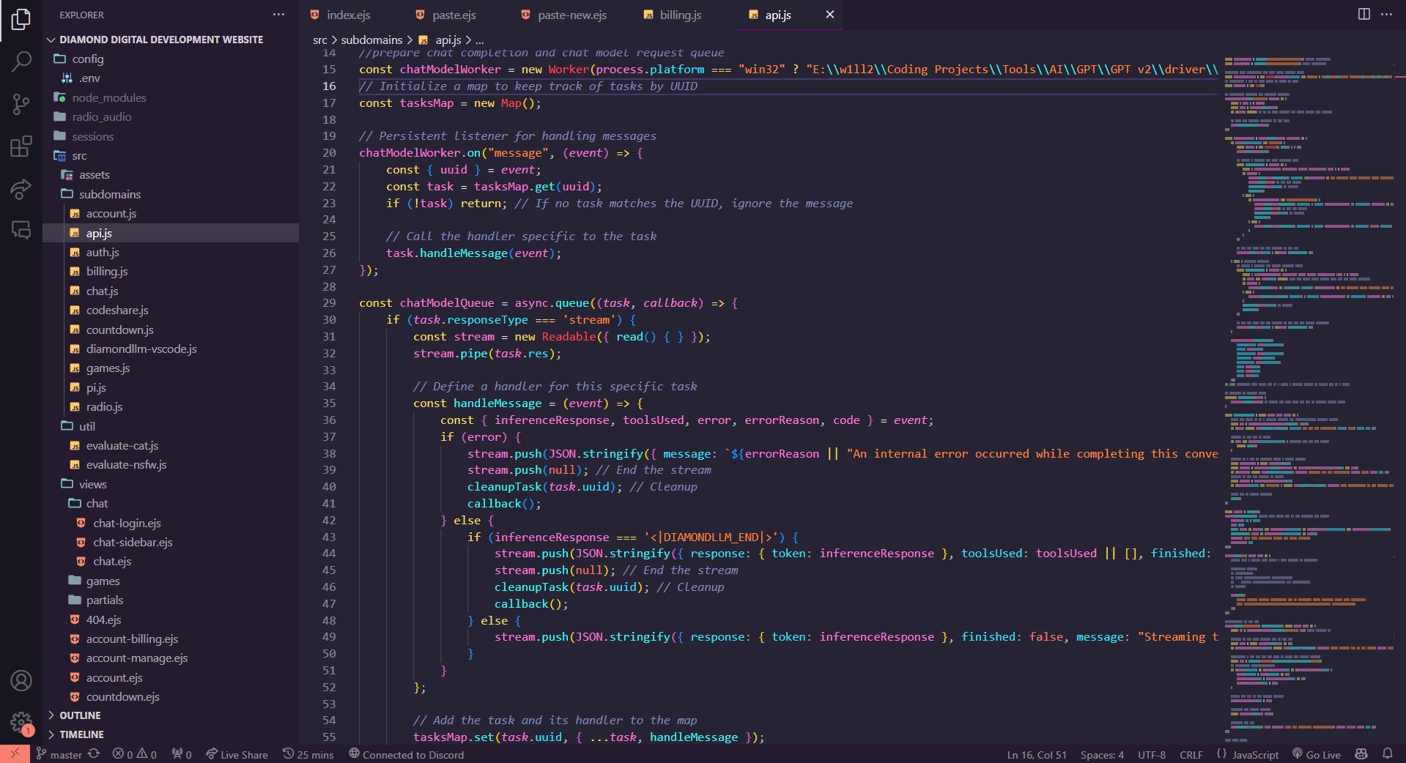Screen dimensions: 1406x763
Task: Expand the radio_audio folder
Action: tap(101, 116)
